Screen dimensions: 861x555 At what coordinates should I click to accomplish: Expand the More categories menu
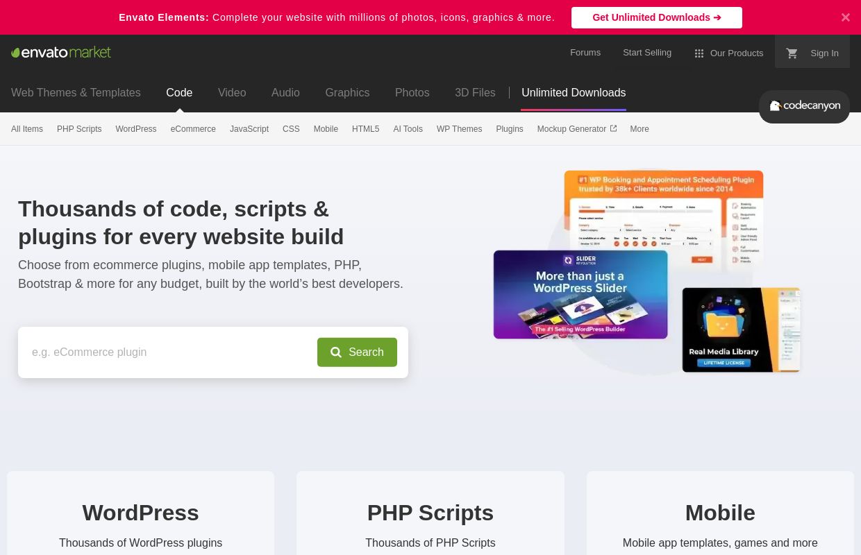click(639, 129)
